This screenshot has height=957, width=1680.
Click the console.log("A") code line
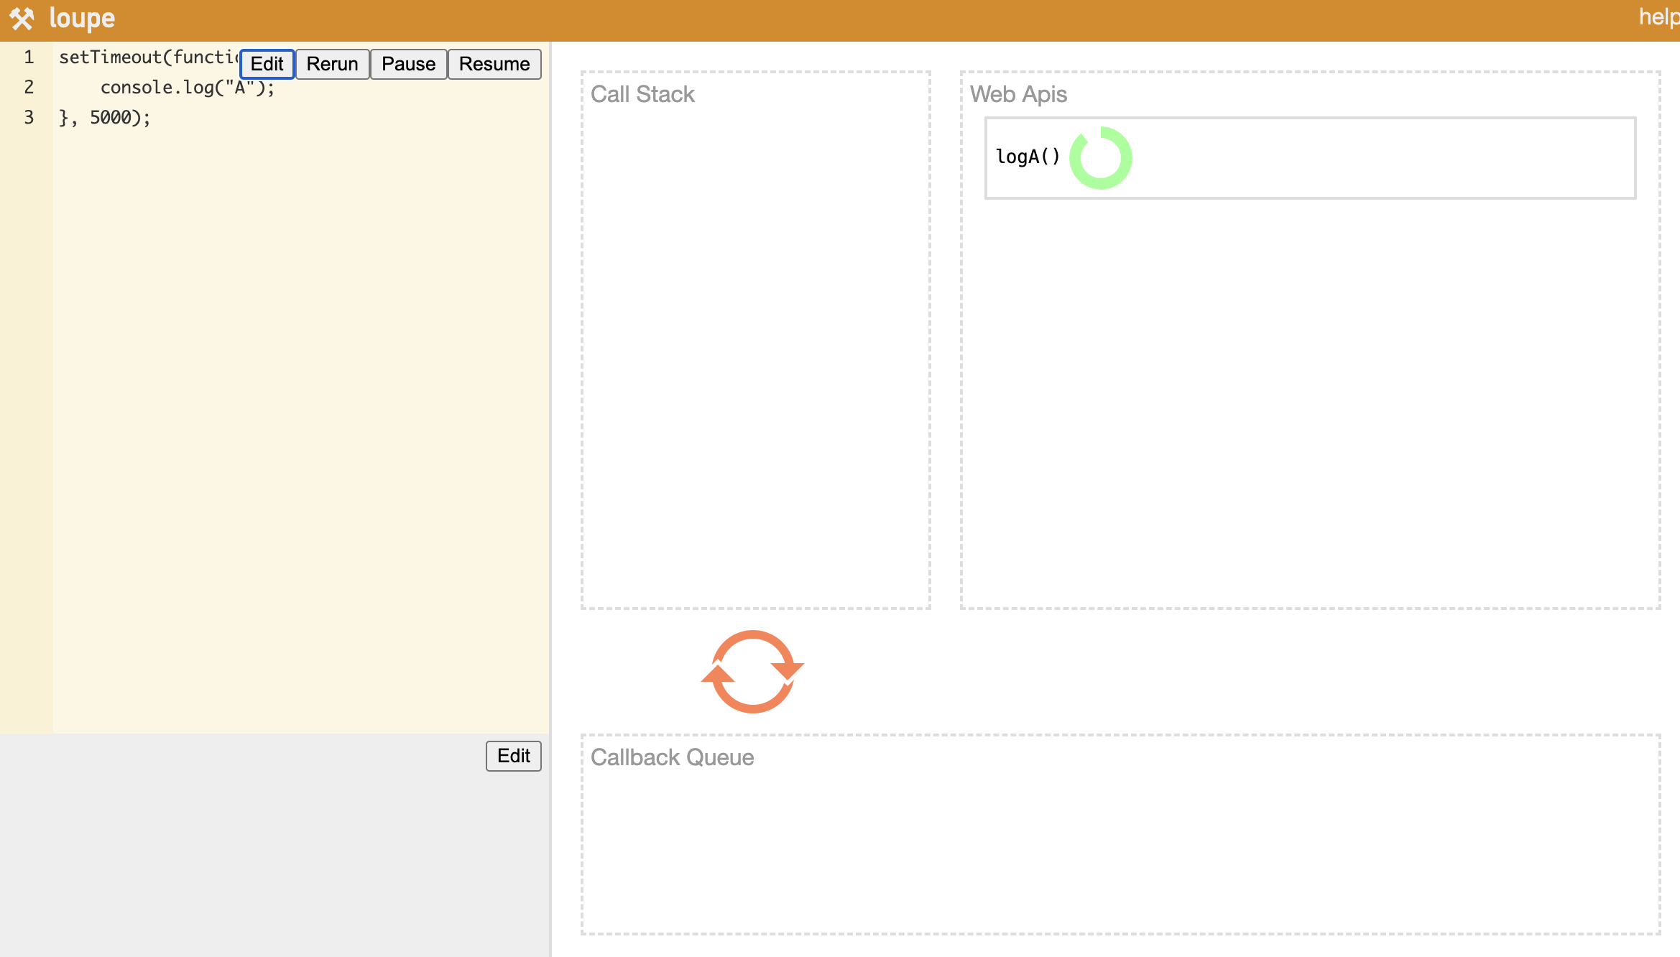click(x=187, y=88)
